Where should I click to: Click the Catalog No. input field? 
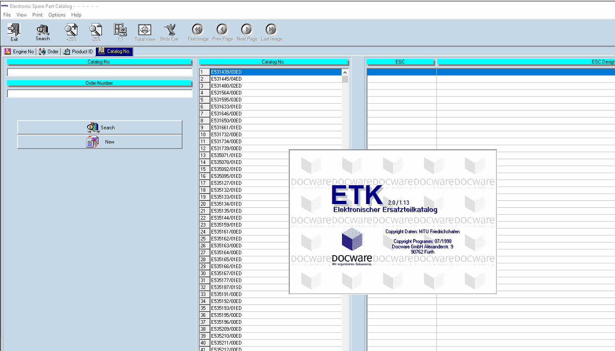point(99,72)
